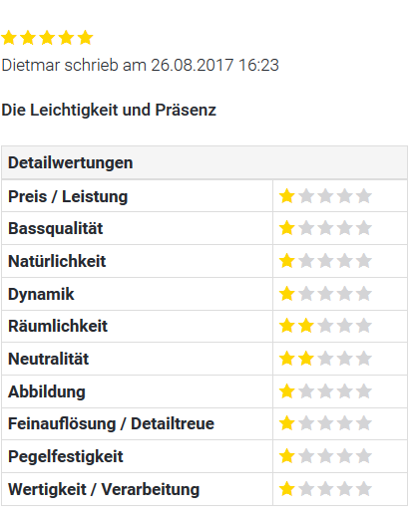Click the gold star in Preis / Leistung row
The height and width of the screenshot is (514, 415).
pyautogui.click(x=287, y=196)
